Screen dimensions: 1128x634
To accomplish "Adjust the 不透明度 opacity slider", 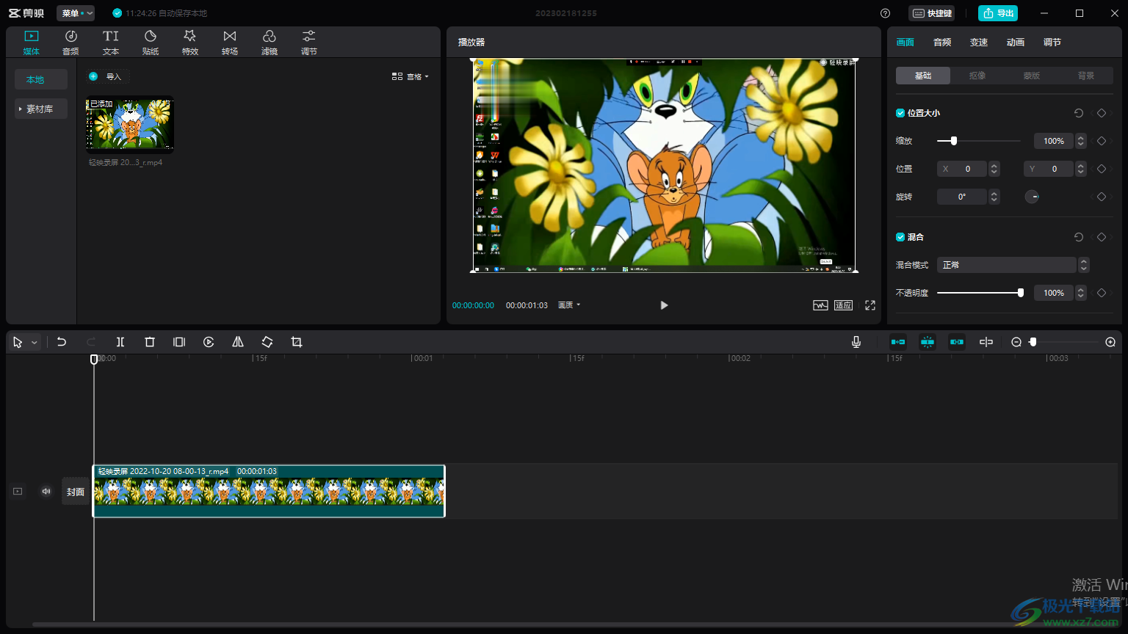I will point(979,293).
